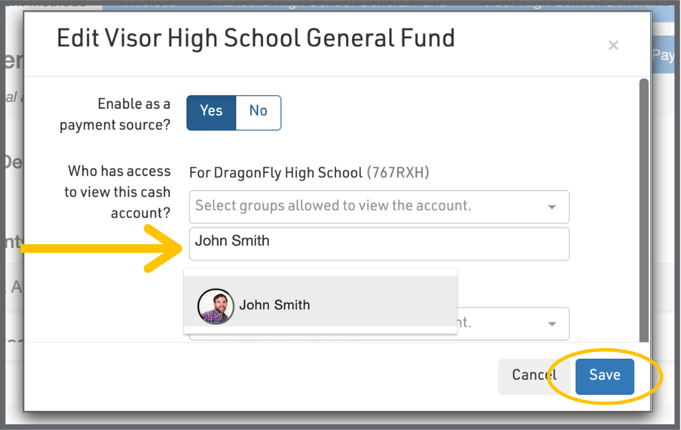Screen dimensions: 681x430
Task: Click the Pay button behind the dialog
Action: (663, 56)
